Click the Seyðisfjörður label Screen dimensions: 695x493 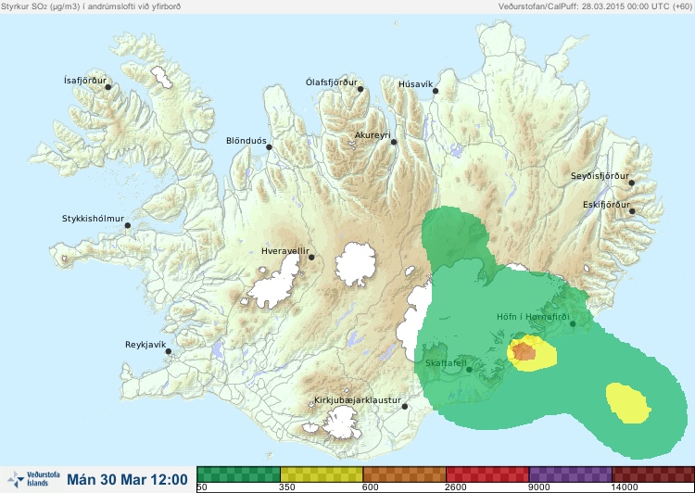tap(600, 176)
